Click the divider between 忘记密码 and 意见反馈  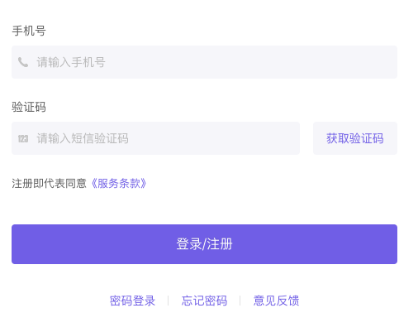coord(240,301)
